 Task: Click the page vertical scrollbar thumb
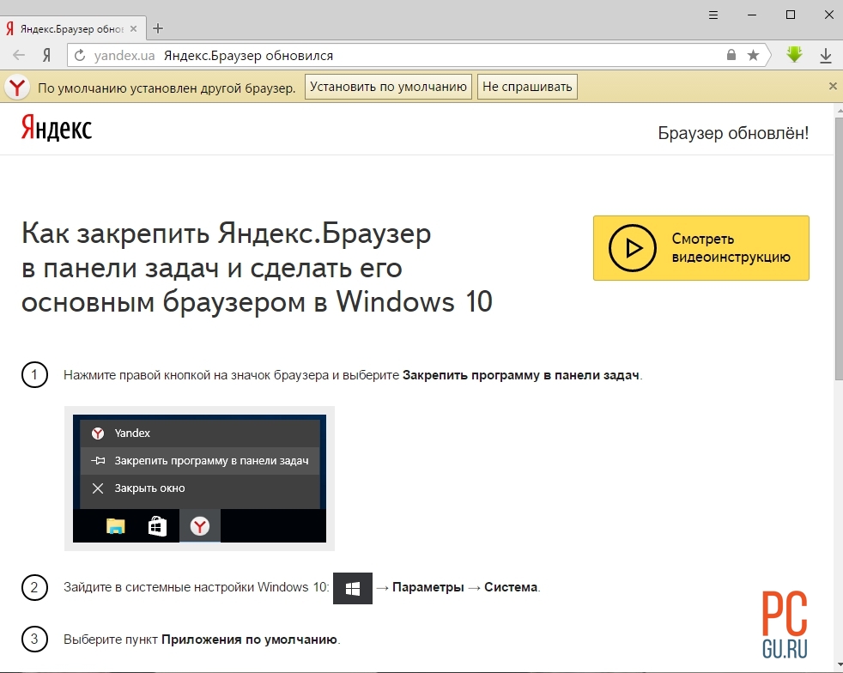[839, 248]
